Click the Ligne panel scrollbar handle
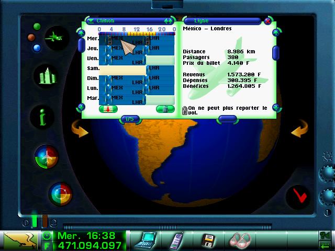 [276, 53]
